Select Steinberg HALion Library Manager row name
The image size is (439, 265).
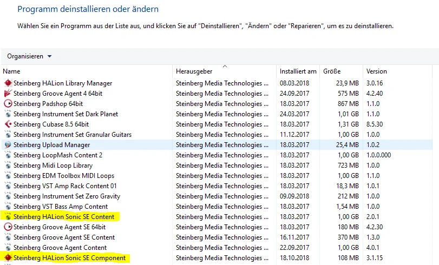click(63, 83)
